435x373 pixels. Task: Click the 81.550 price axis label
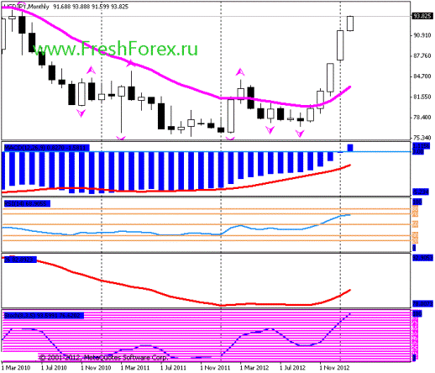tap(422, 97)
